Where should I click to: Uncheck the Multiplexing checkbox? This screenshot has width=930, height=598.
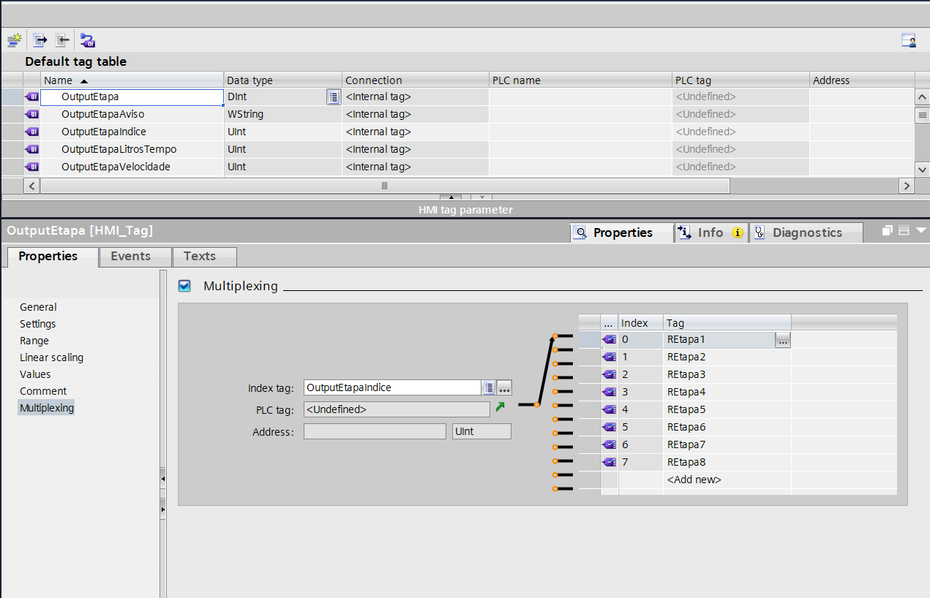(x=184, y=286)
